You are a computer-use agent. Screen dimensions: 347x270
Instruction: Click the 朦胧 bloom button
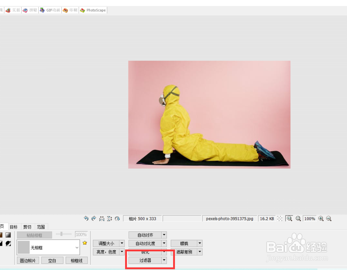point(184,243)
